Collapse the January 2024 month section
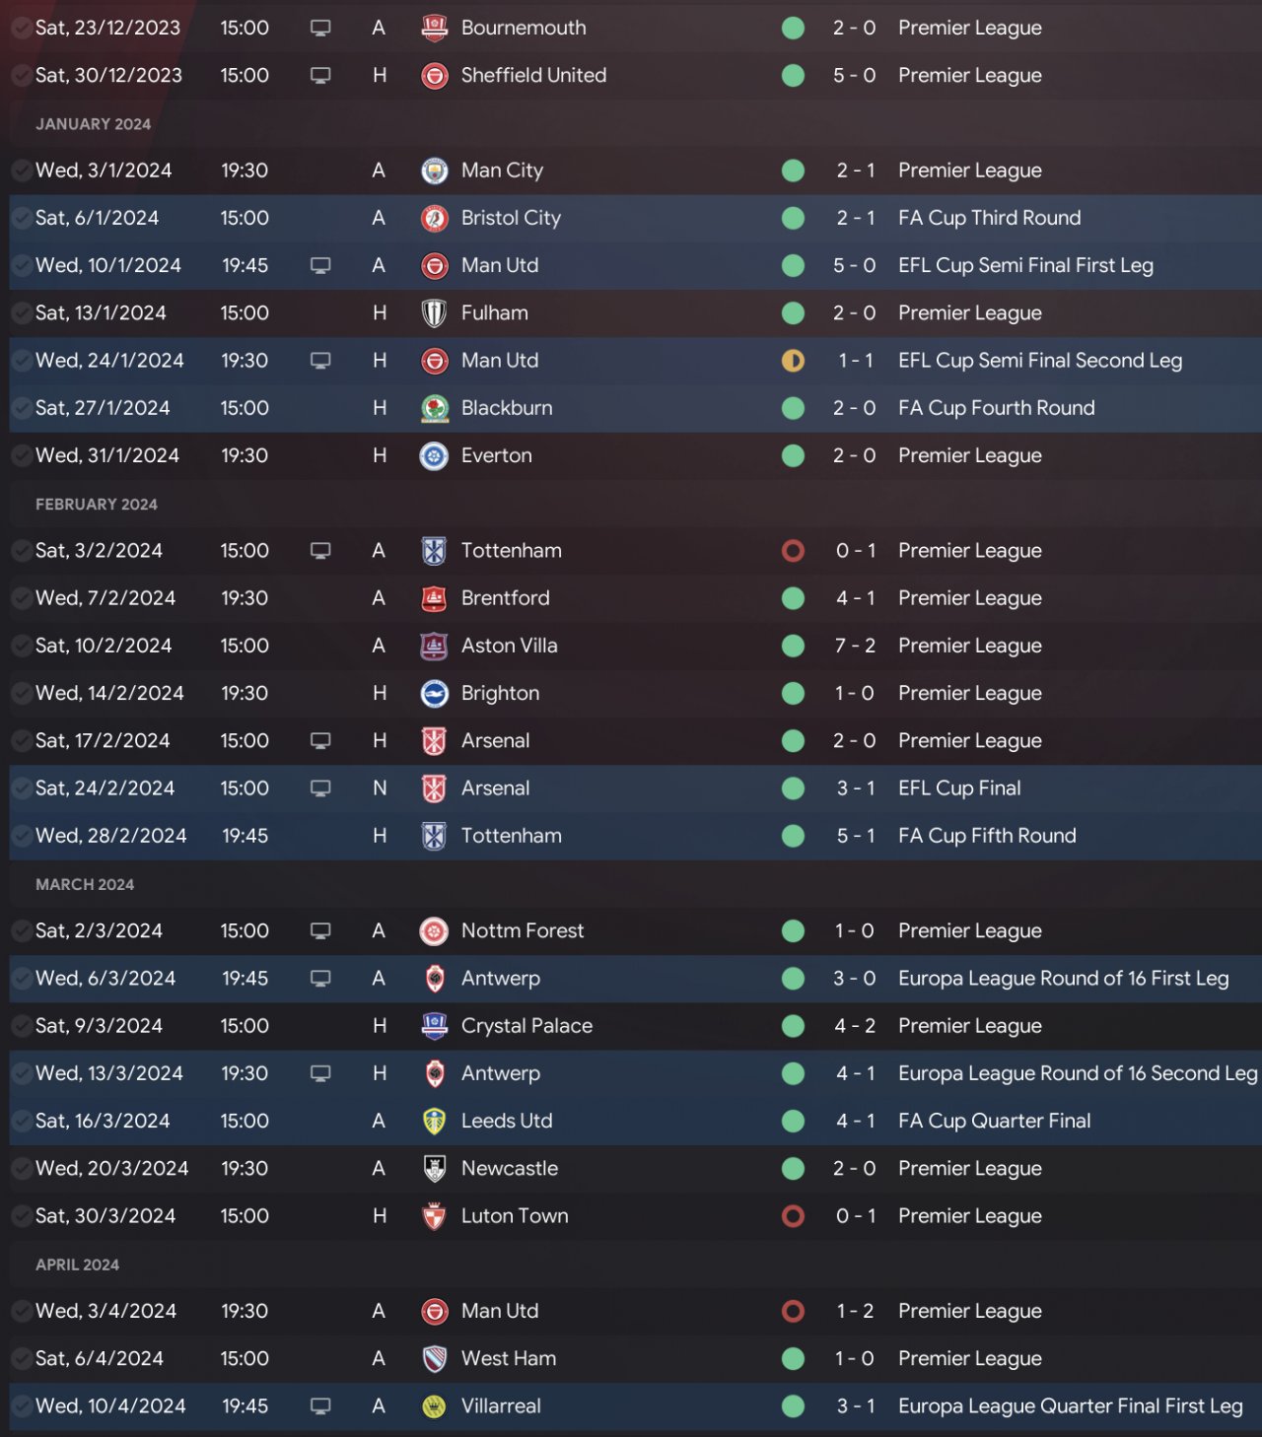1262x1437 pixels. coord(94,124)
